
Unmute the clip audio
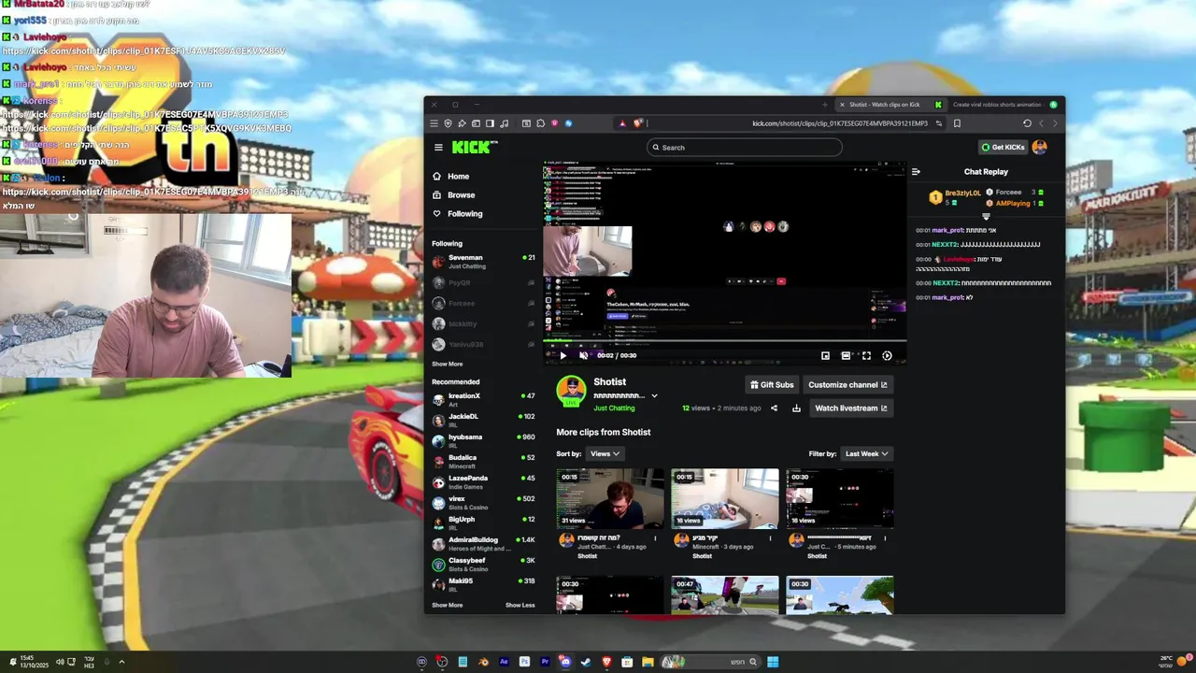(x=584, y=355)
